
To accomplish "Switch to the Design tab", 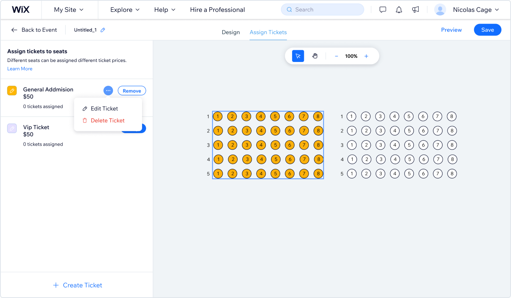I will (x=231, y=32).
